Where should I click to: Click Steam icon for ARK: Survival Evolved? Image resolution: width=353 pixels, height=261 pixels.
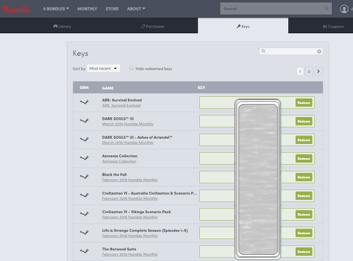click(84, 102)
